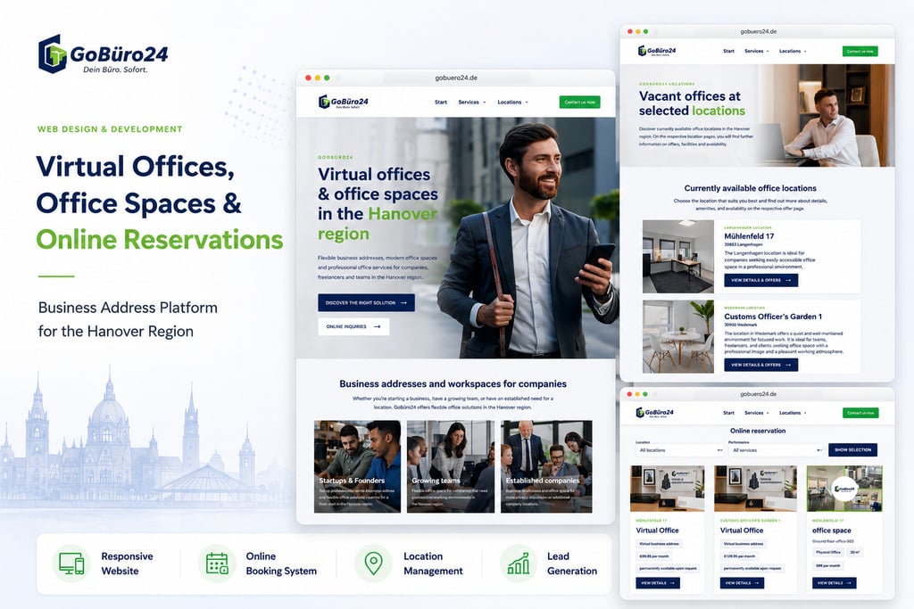Click 'Currently available office locations' heading
Image resolution: width=914 pixels, height=609 pixels.
point(750,188)
